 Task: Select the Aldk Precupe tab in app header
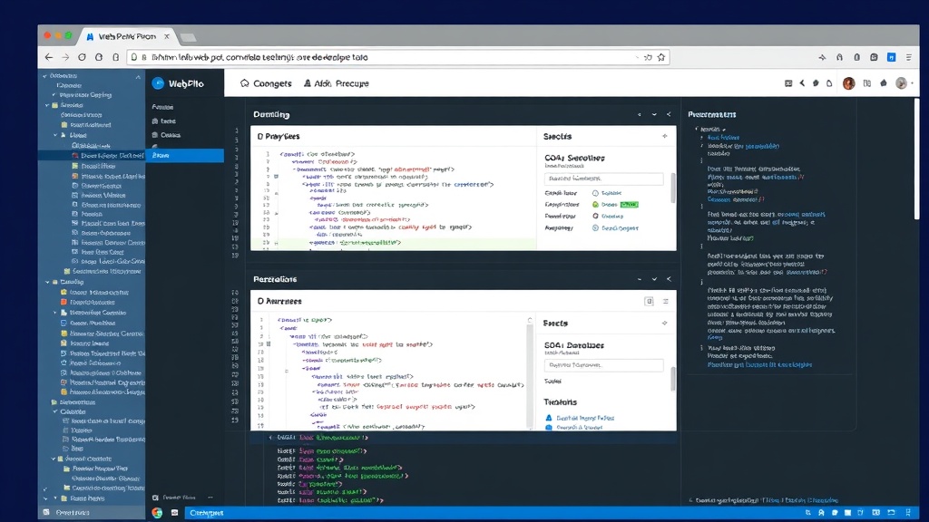tap(336, 83)
